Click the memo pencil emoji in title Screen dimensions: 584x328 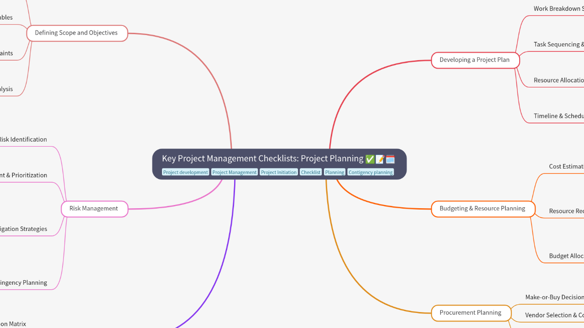pyautogui.click(x=380, y=159)
